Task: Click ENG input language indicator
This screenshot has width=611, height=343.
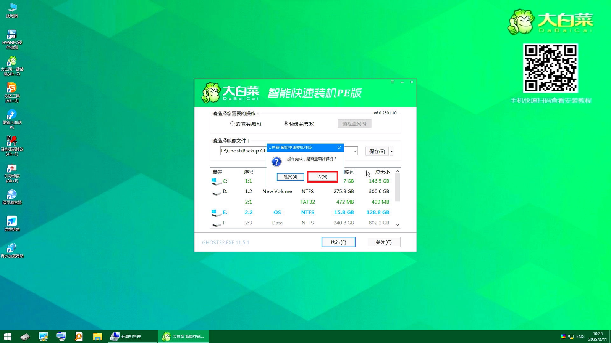Action: pyautogui.click(x=580, y=337)
